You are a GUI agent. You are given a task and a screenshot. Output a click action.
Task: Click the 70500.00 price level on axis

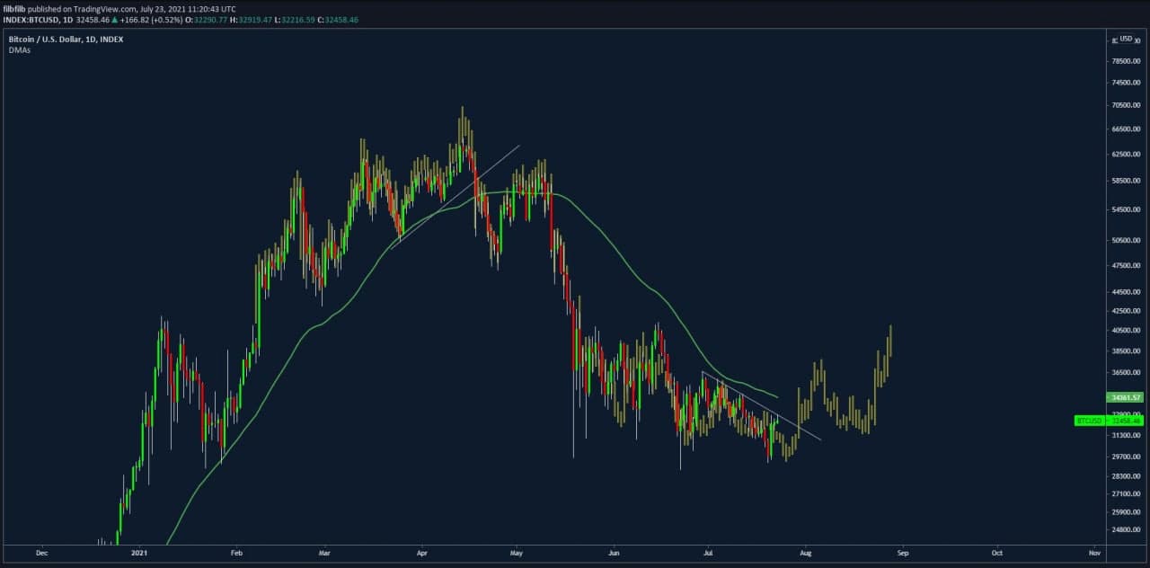(x=1126, y=105)
